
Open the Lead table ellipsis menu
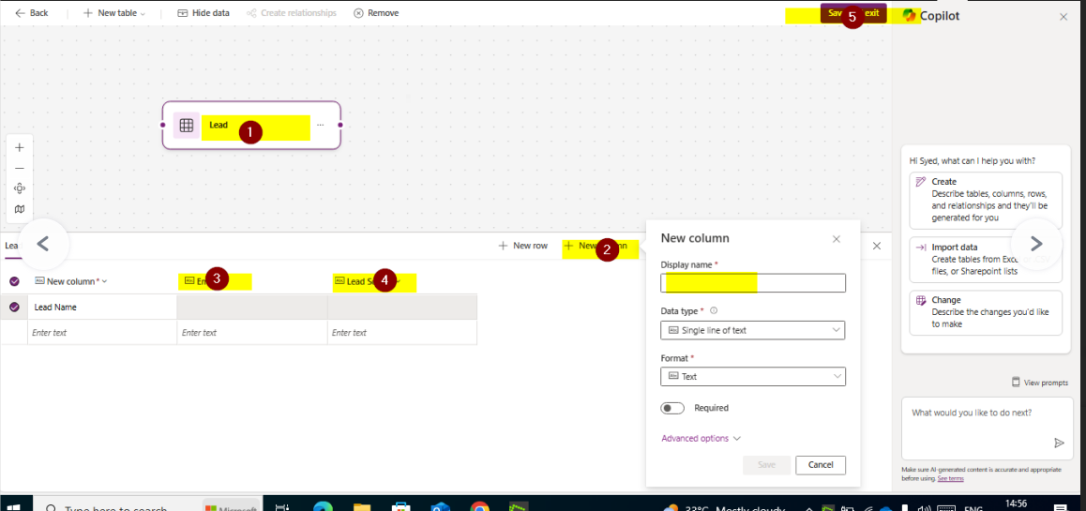tap(320, 125)
